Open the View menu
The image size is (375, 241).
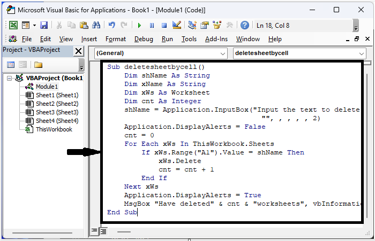pyautogui.click(x=66, y=39)
